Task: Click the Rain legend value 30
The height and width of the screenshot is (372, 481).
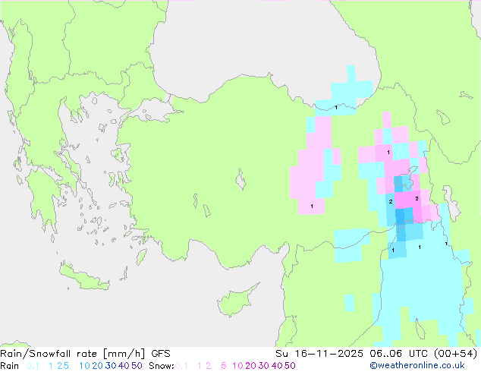Action: click(x=111, y=366)
